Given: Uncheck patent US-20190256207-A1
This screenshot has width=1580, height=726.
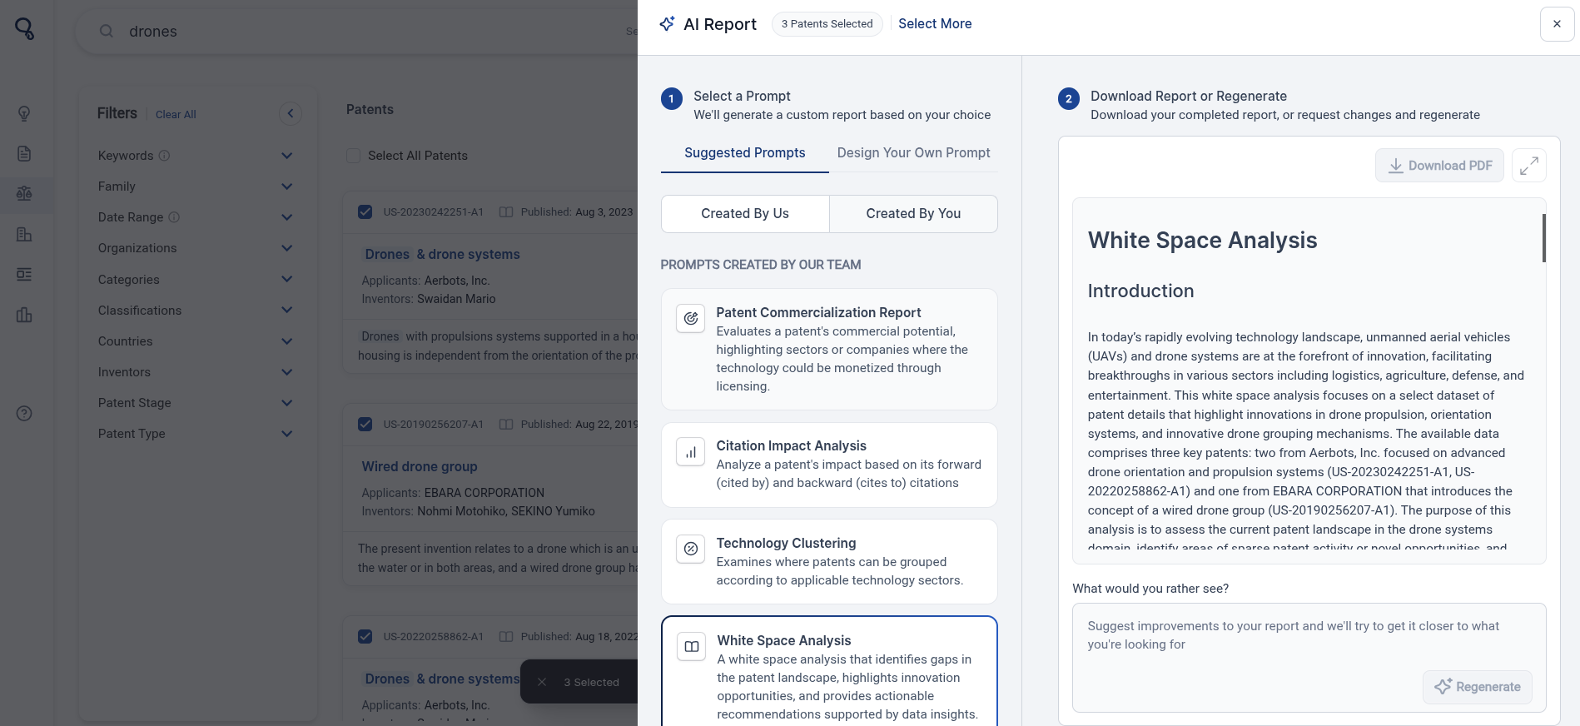Looking at the screenshot, I should click(x=365, y=425).
